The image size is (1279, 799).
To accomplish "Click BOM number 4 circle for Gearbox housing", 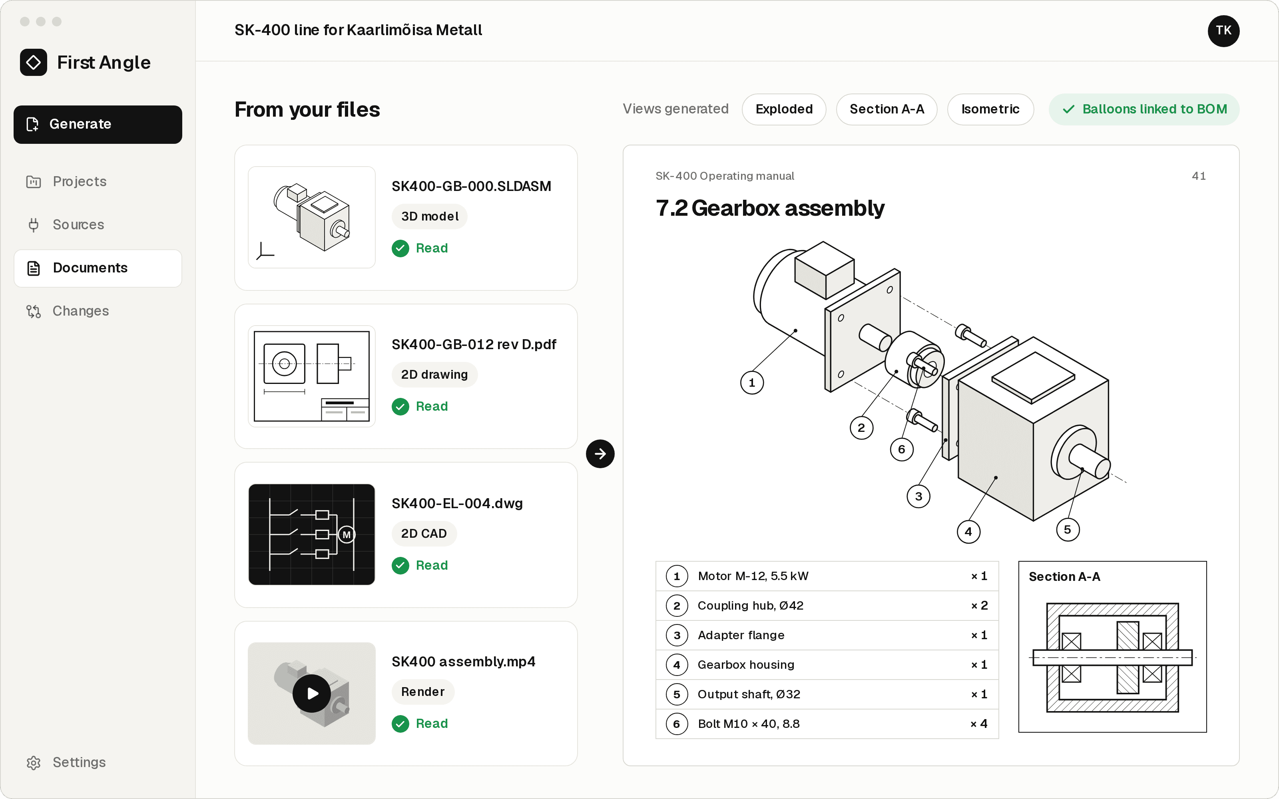I will (x=677, y=665).
